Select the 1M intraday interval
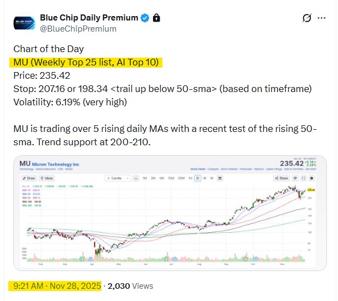Image resolution: width=338 pixels, height=301 pixels. tap(144, 178)
